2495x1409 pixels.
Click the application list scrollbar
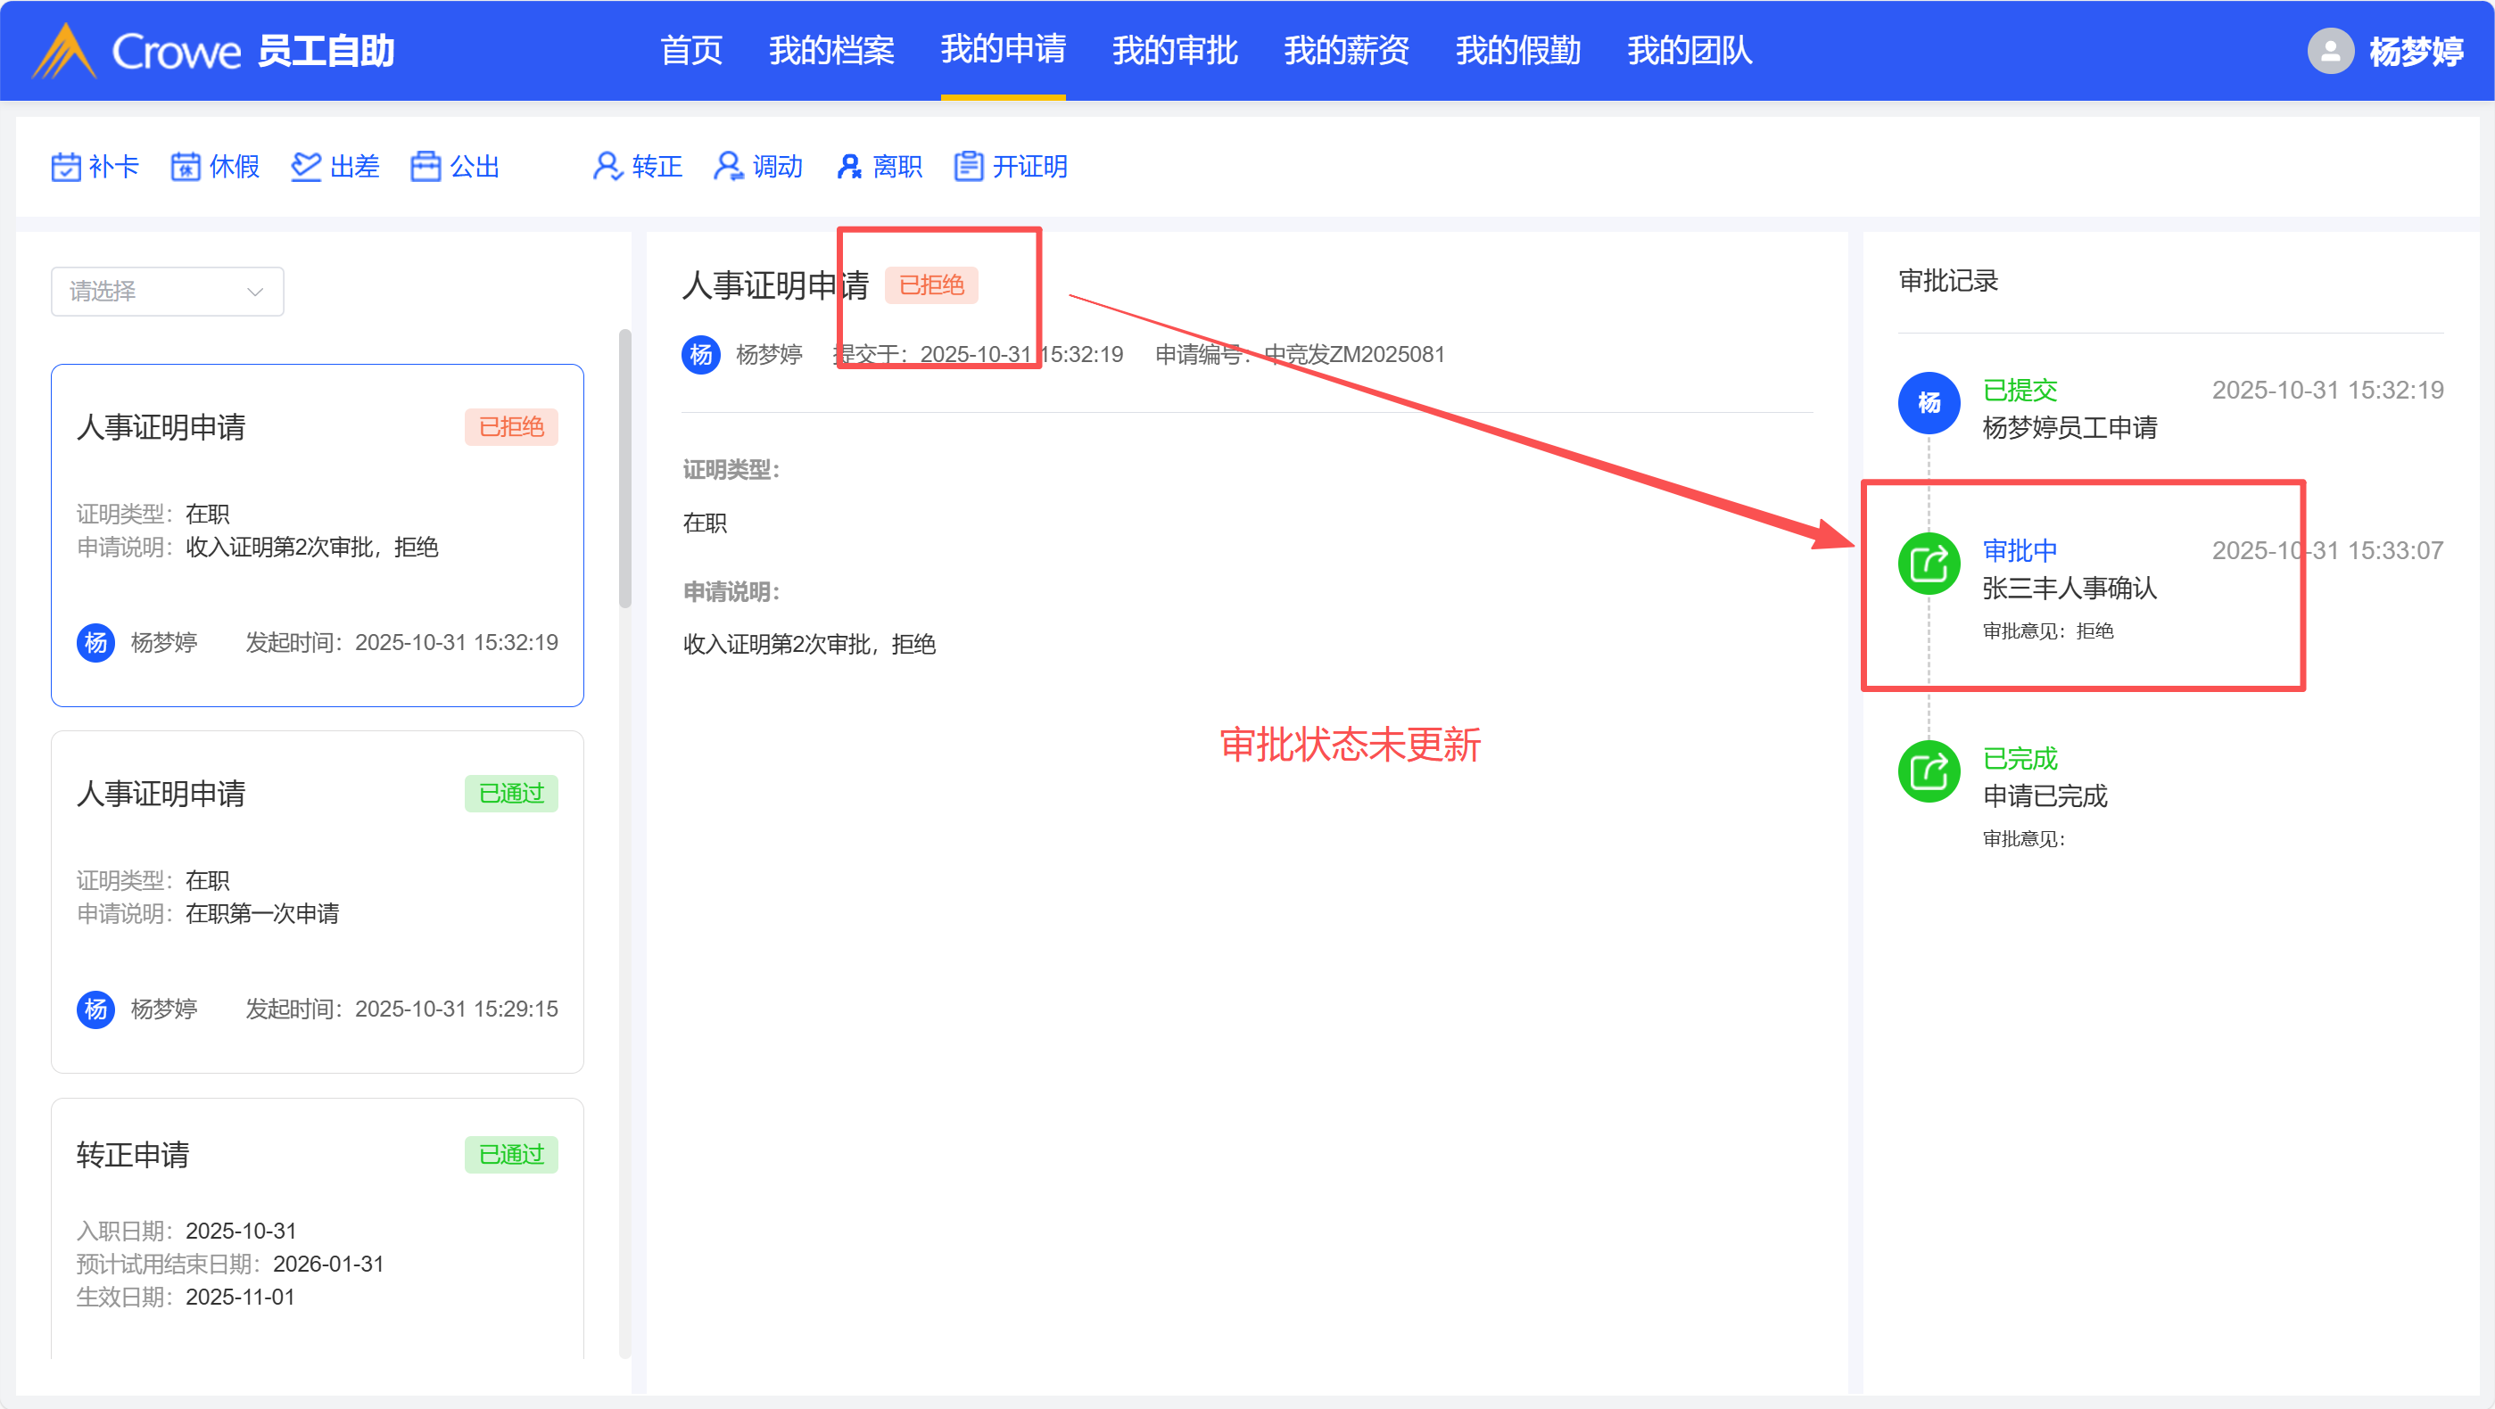tap(624, 469)
